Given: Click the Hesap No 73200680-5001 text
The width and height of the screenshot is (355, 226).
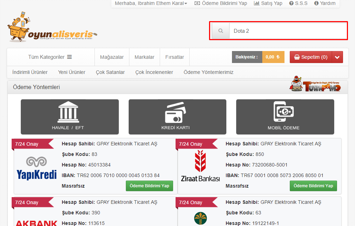Looking at the screenshot, I should (257, 165).
